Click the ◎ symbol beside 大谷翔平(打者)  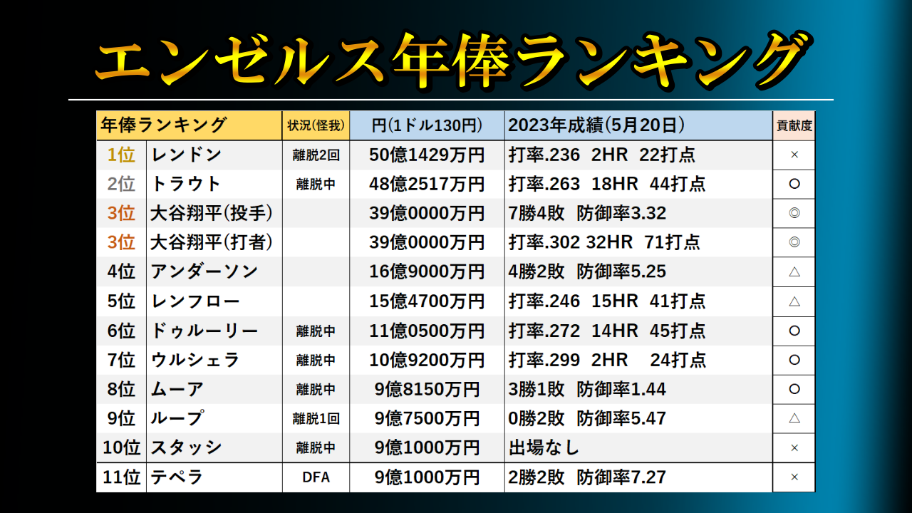point(793,242)
